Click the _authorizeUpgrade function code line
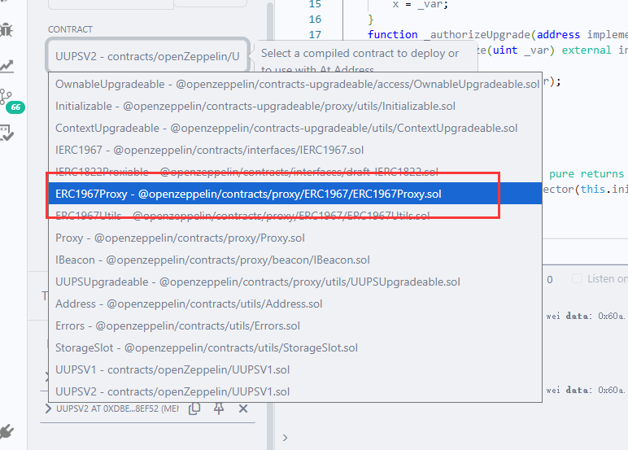628x450 pixels. [497, 34]
